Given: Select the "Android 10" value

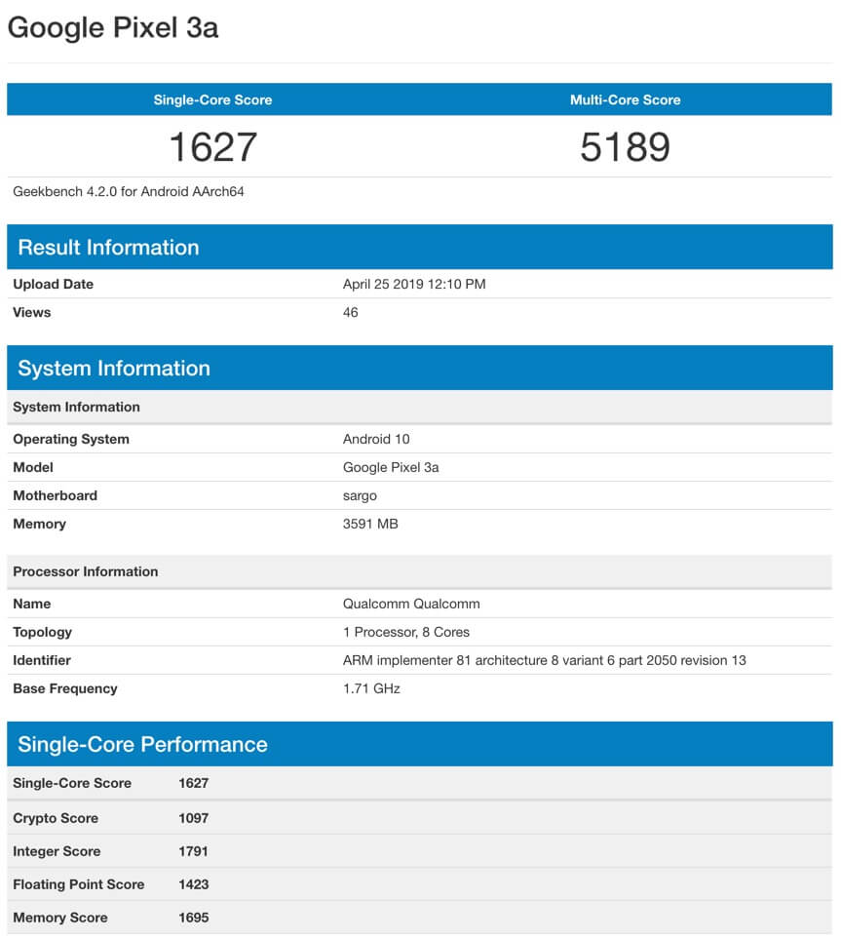Looking at the screenshot, I should (376, 439).
